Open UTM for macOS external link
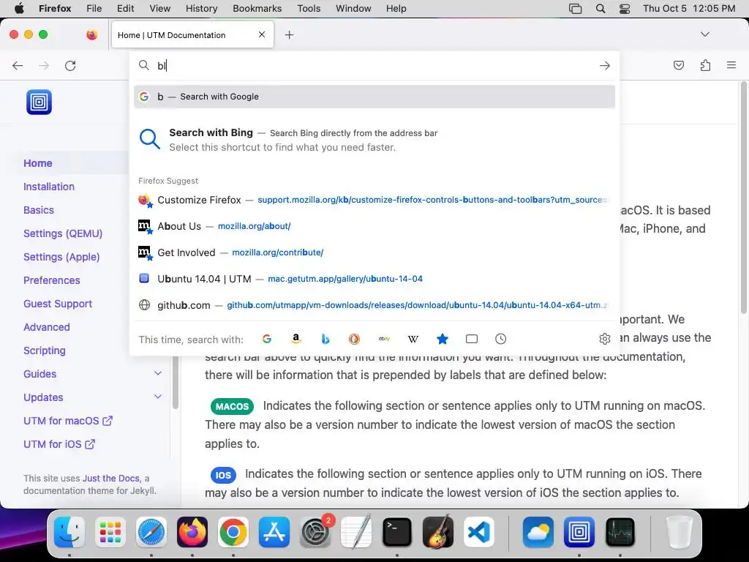The image size is (749, 562). click(x=68, y=421)
